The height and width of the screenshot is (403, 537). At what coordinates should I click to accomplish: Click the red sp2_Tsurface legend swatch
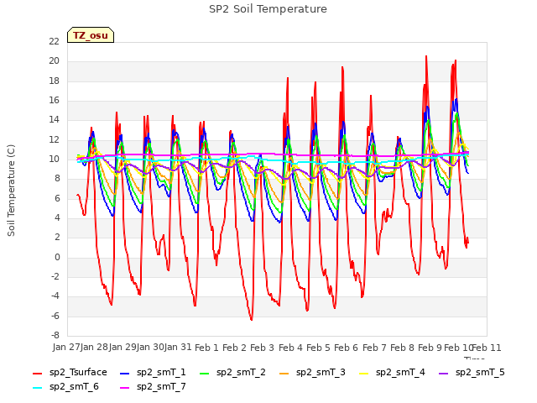point(37,373)
